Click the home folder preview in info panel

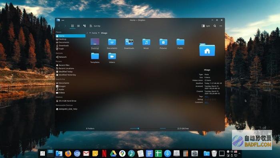click(x=207, y=50)
